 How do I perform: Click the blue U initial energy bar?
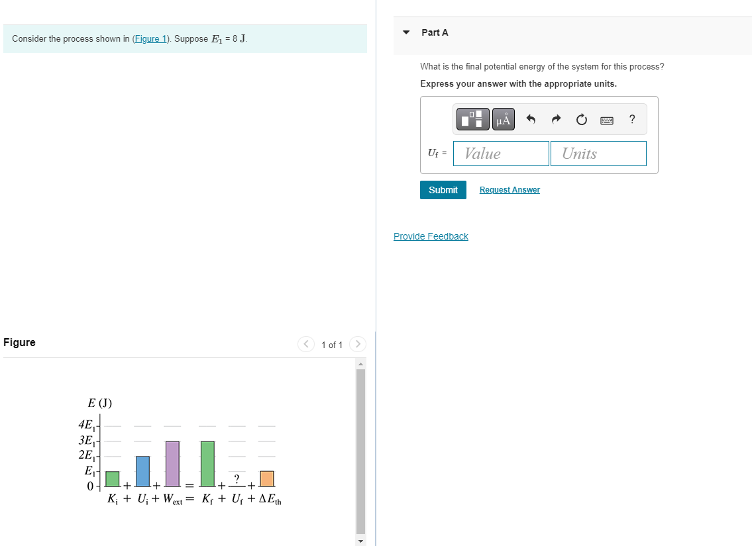point(142,471)
